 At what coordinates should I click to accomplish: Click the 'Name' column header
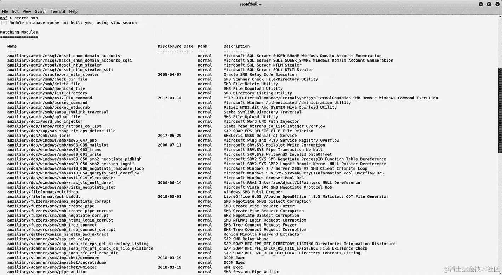pos(12,46)
